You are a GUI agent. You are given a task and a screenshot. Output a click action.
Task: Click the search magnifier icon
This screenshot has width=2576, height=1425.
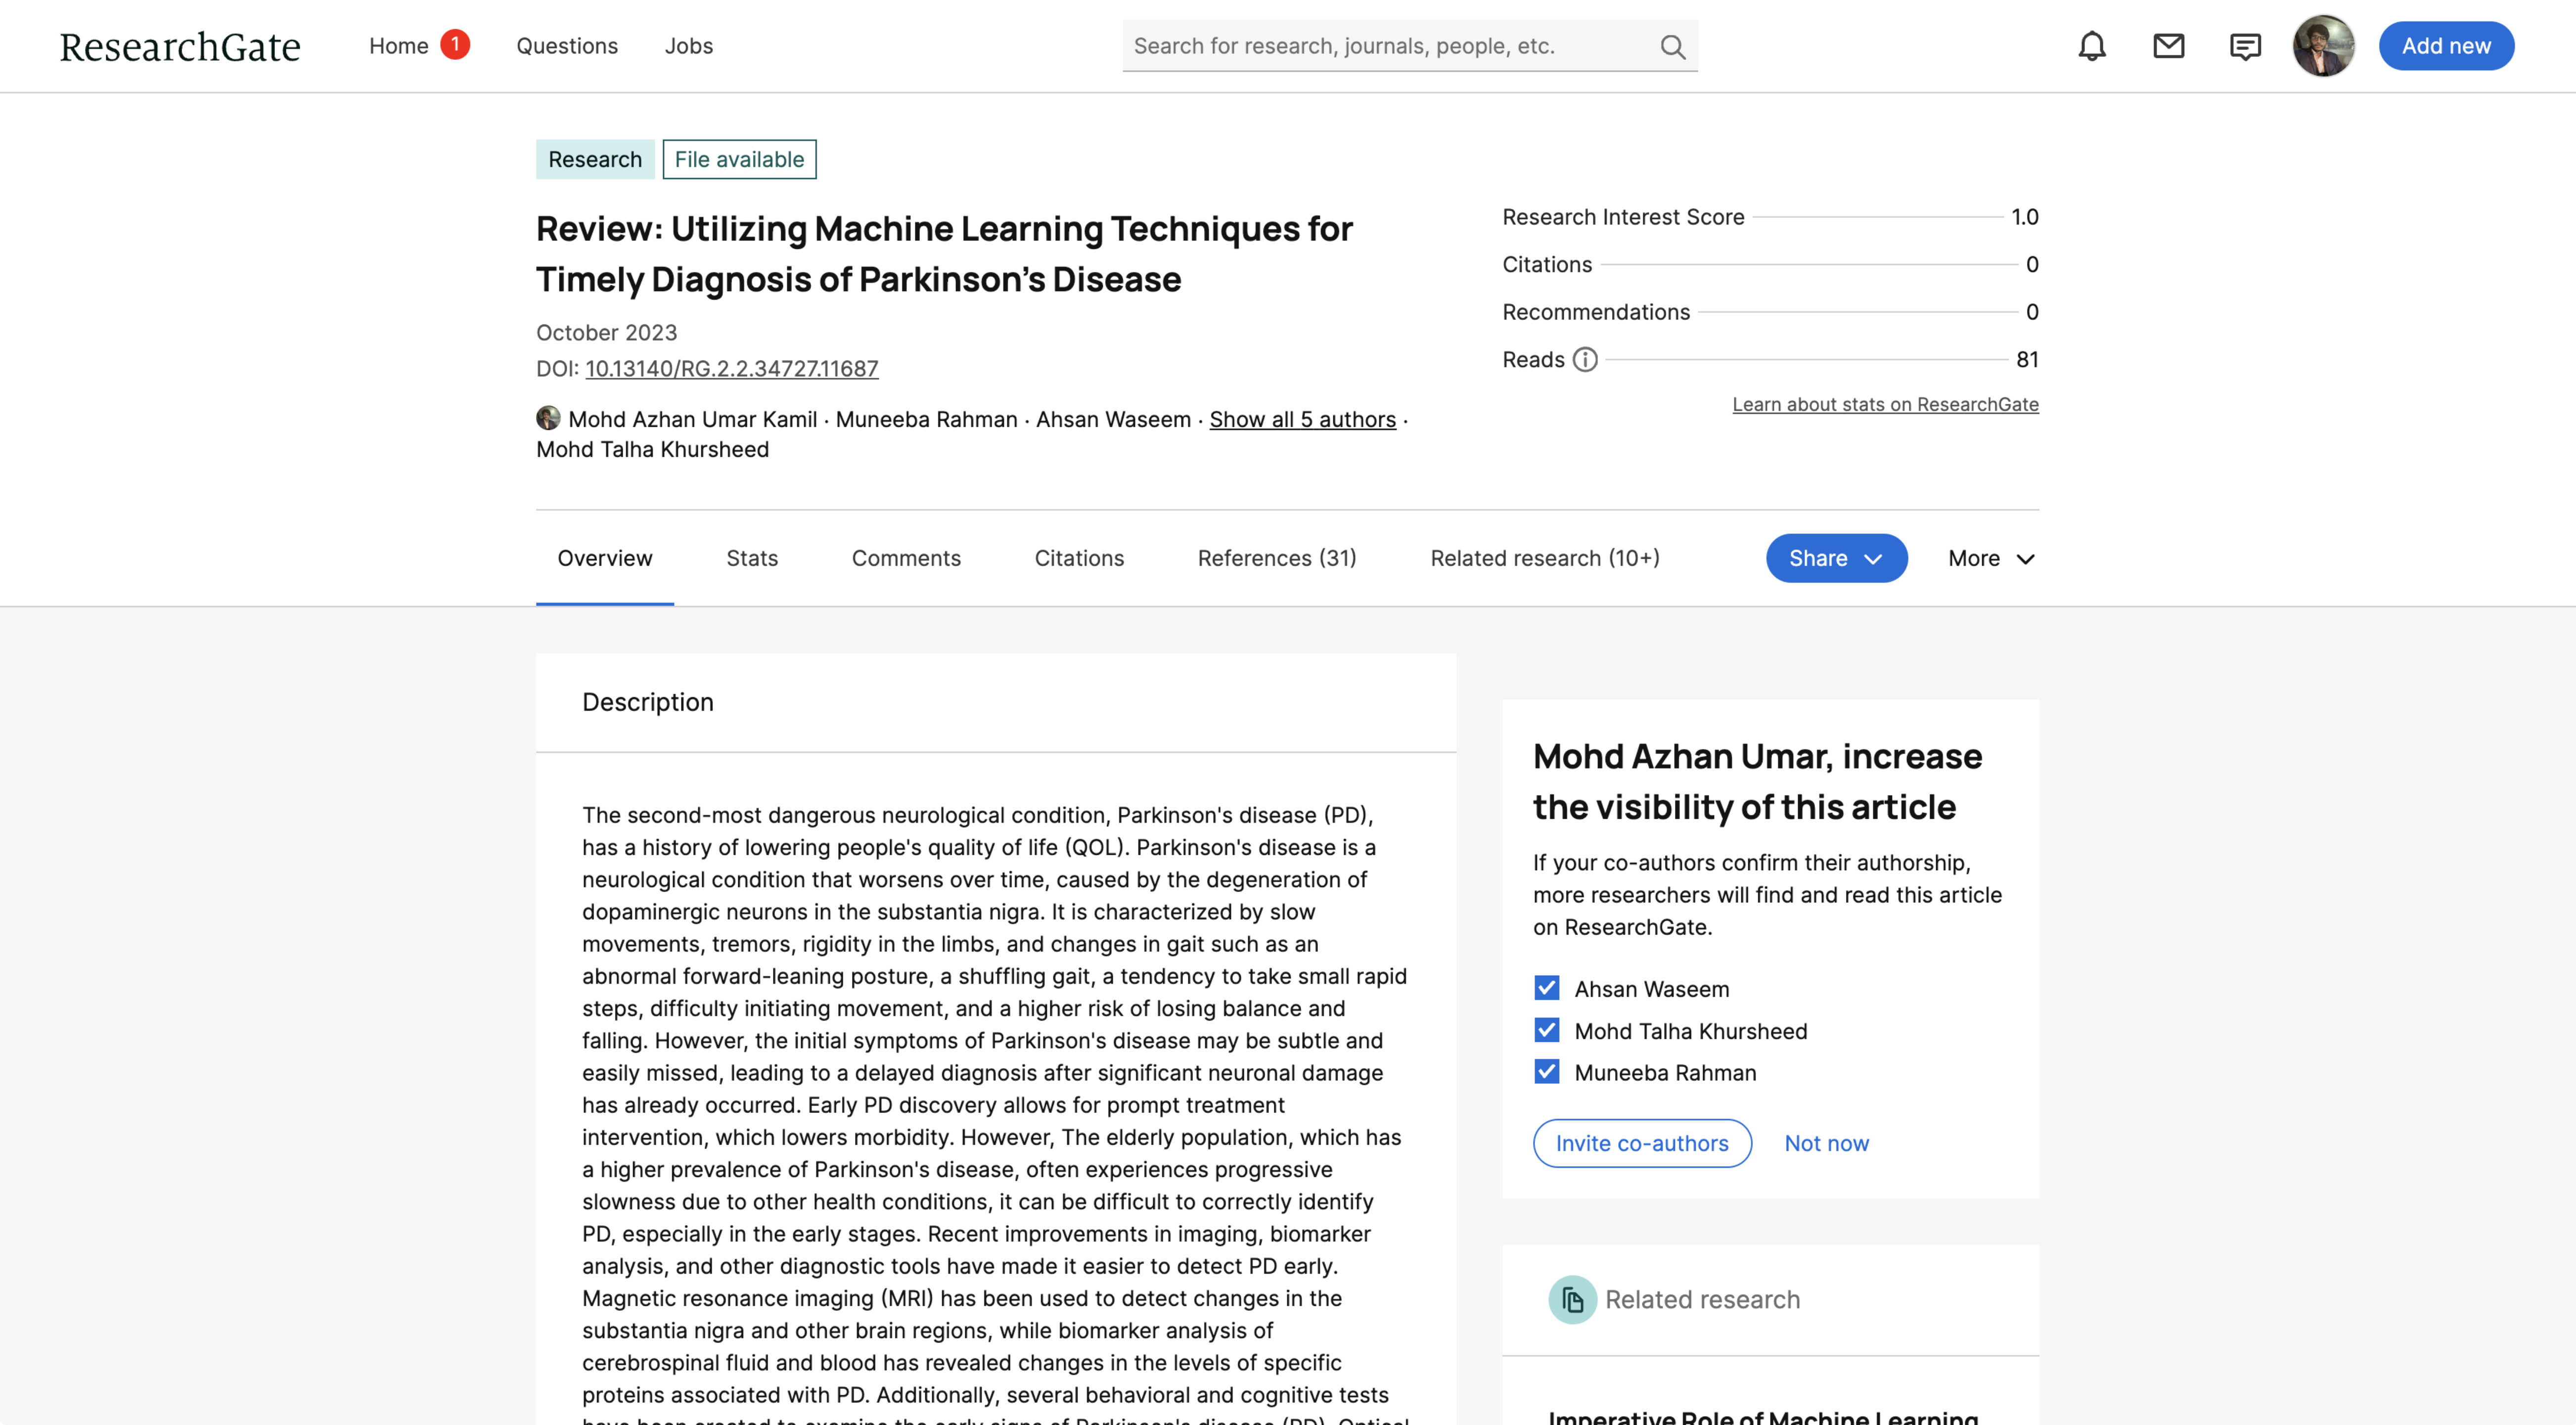(1672, 46)
